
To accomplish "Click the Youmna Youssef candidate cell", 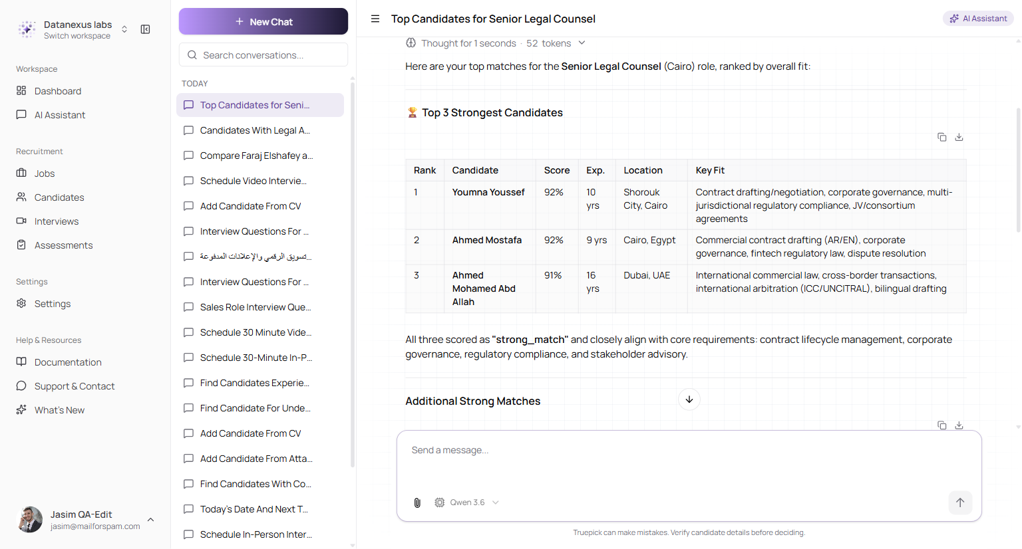I will point(489,205).
